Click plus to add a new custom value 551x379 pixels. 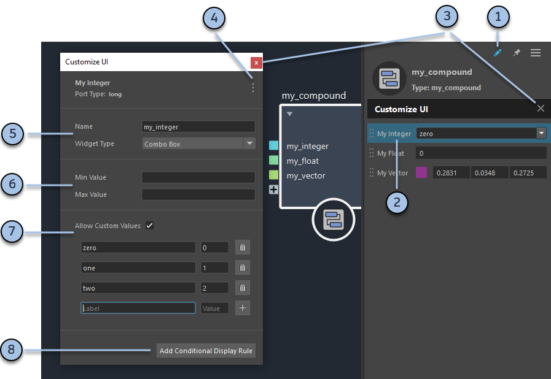pyautogui.click(x=242, y=308)
